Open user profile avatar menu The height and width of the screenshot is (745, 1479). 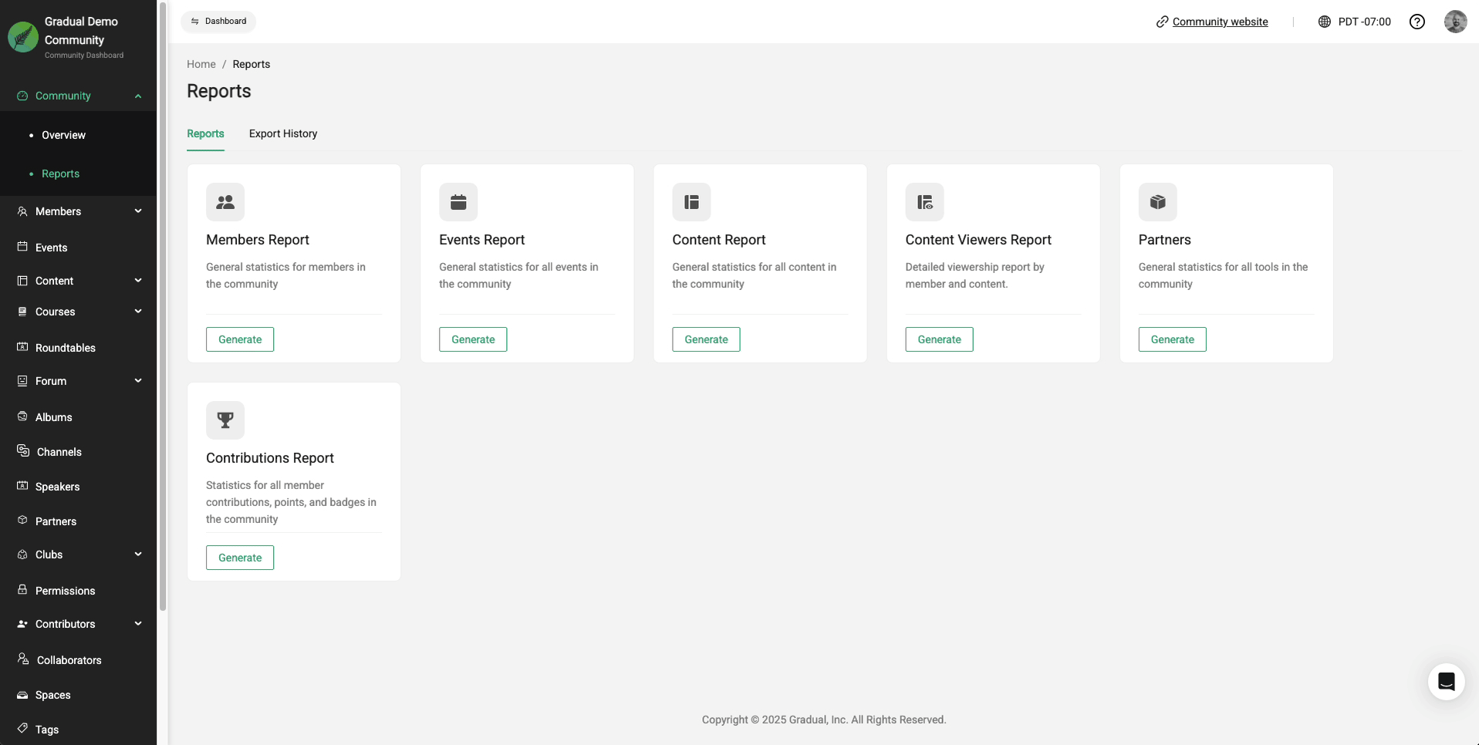[x=1455, y=22]
